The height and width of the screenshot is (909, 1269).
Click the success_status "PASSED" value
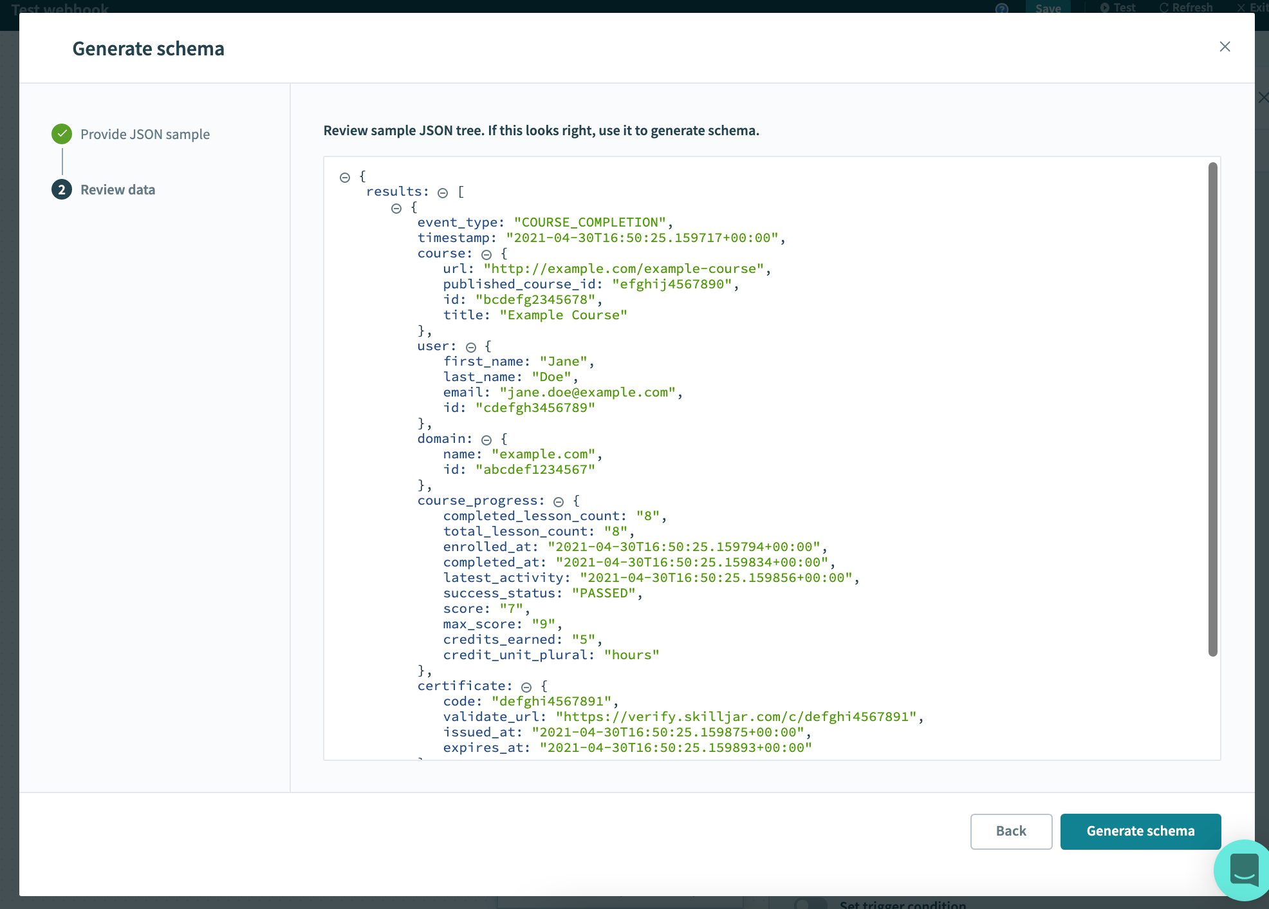[604, 593]
